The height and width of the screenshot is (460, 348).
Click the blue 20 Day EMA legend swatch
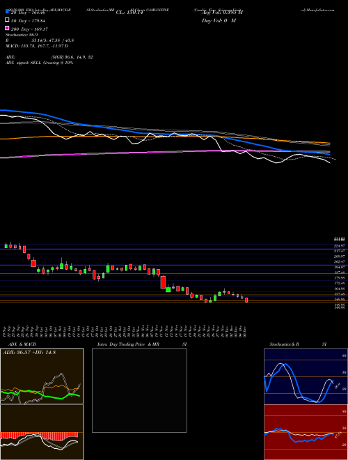coord(7,12)
